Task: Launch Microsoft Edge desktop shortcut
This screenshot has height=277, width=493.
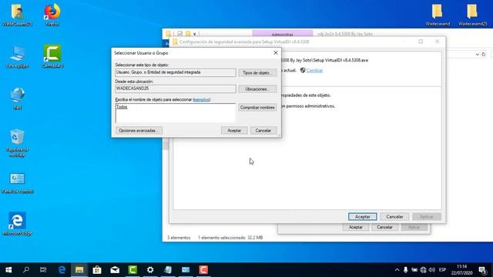Action: [17, 224]
